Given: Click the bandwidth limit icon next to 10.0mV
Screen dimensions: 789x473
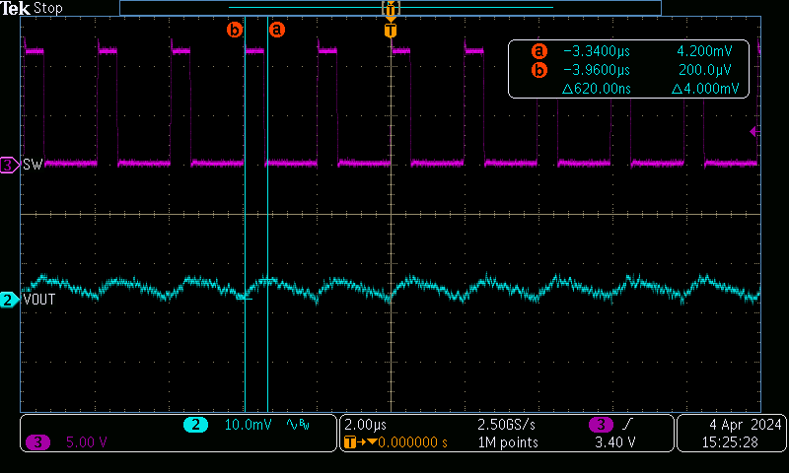Looking at the screenshot, I should (295, 425).
